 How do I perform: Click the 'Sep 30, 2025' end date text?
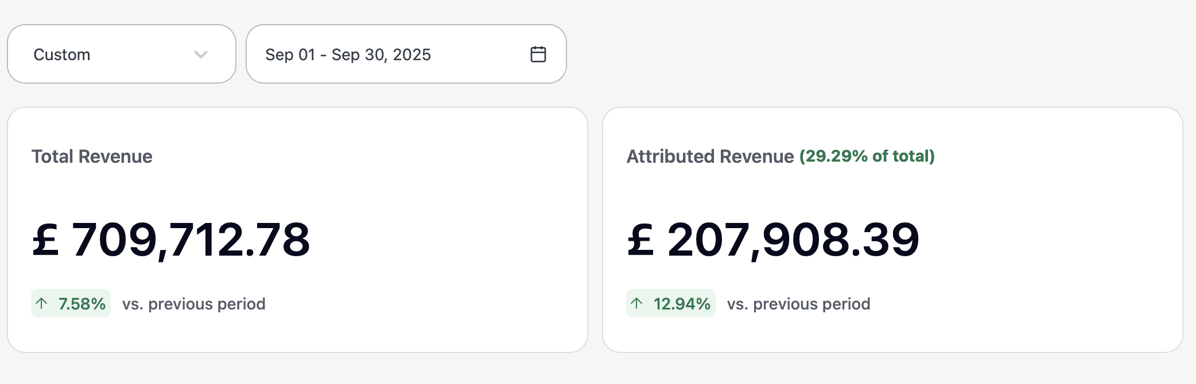[381, 54]
